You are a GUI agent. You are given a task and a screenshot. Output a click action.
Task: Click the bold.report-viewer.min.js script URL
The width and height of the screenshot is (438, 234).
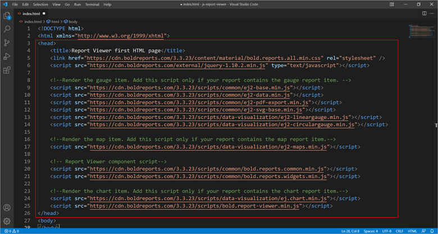pos(195,206)
